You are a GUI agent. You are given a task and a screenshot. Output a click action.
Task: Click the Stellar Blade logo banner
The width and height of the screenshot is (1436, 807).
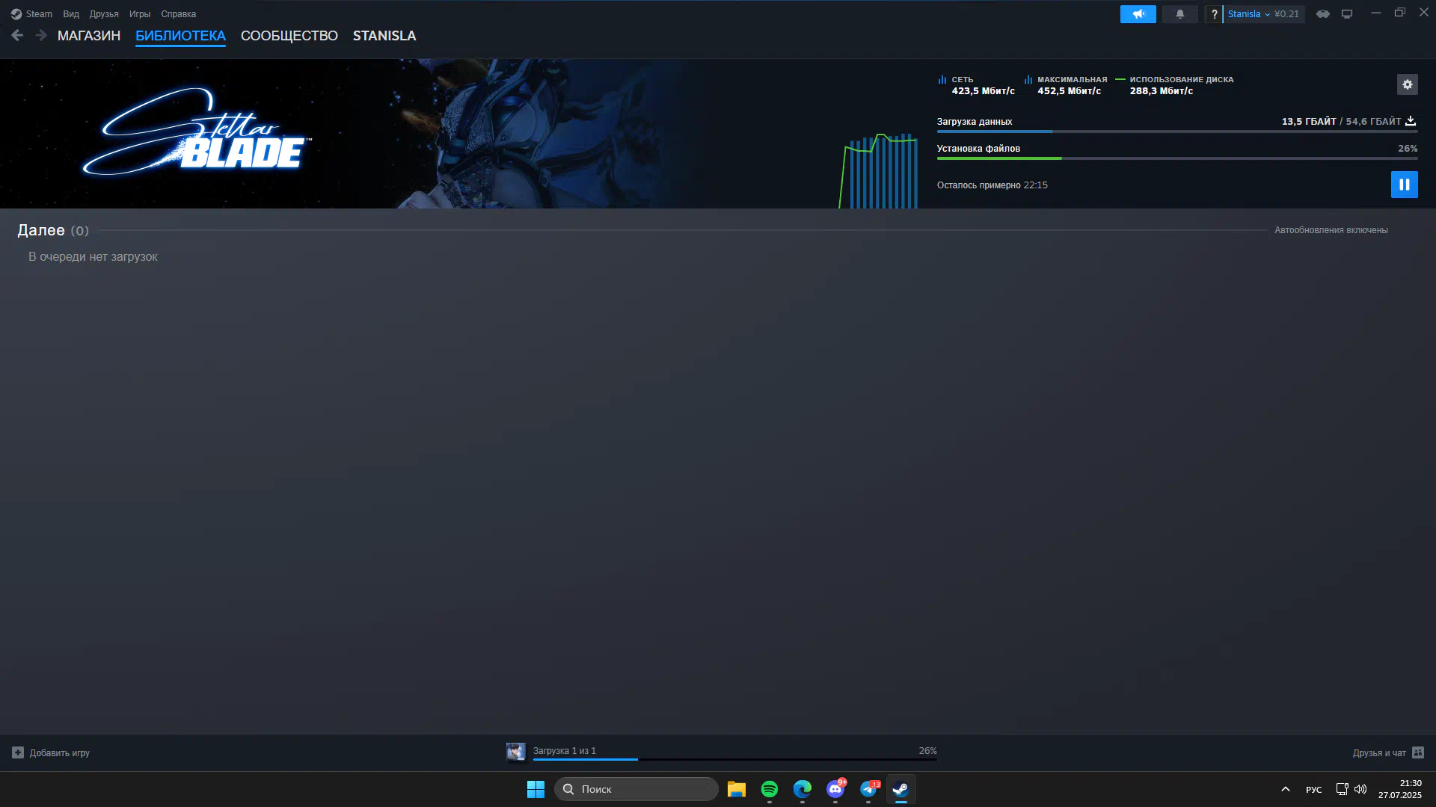[x=196, y=133]
